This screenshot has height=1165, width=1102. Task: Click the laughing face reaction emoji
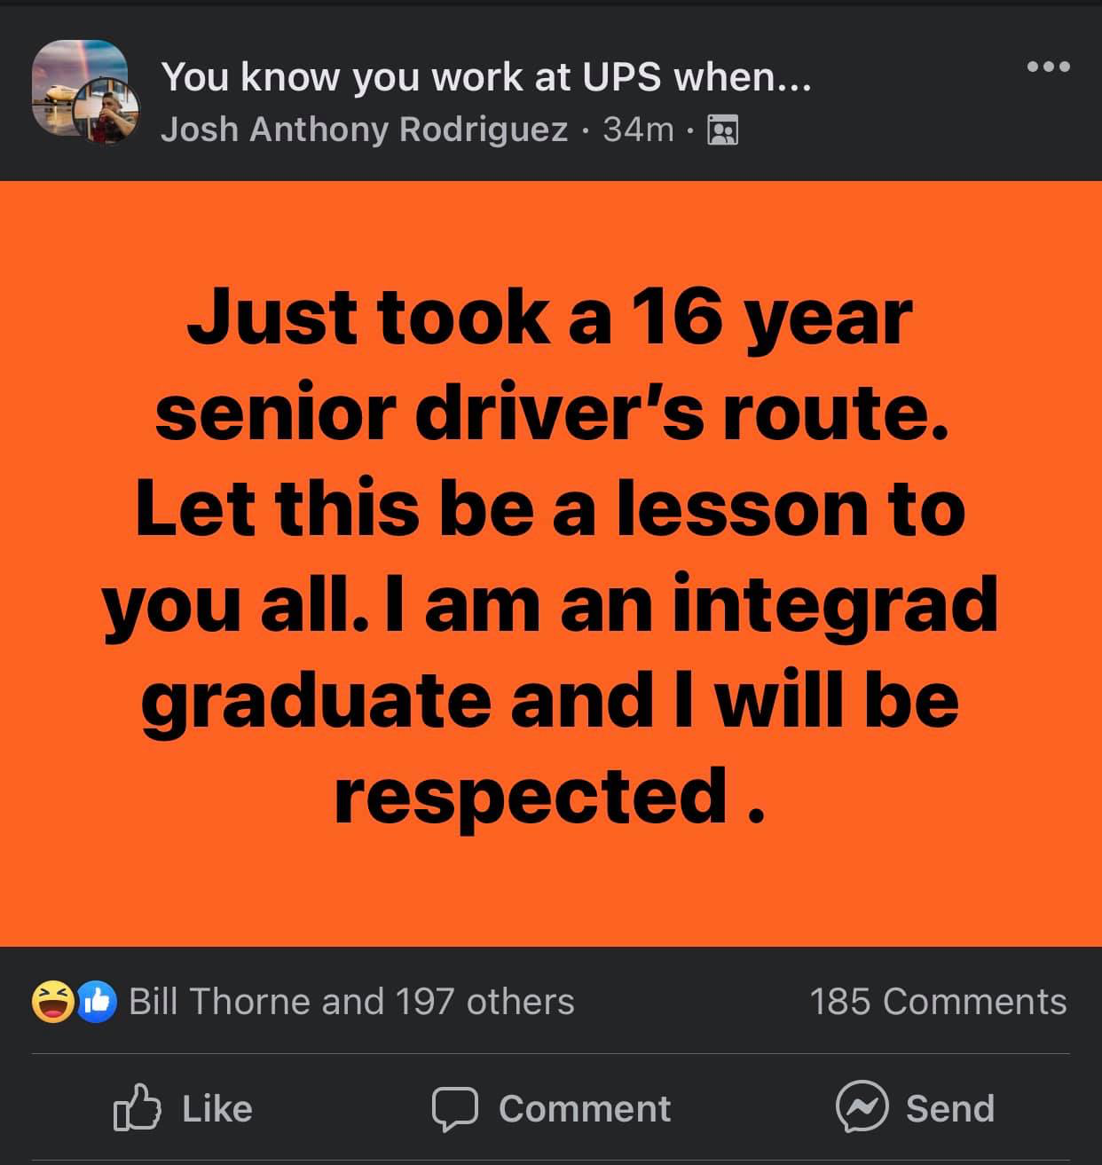click(x=52, y=1002)
